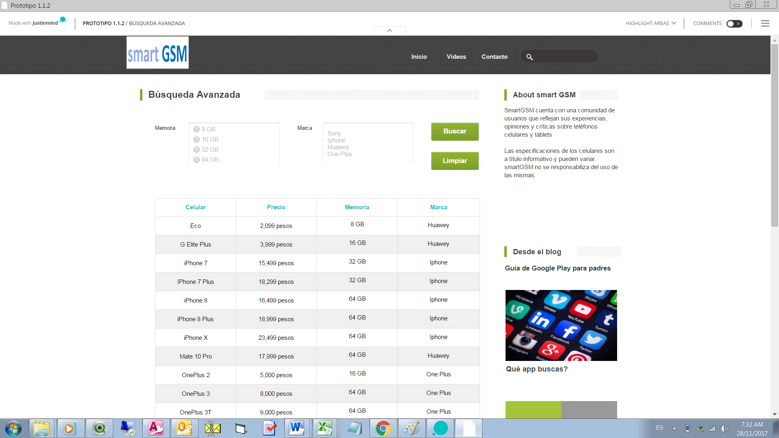Choose Sony in the Marca list
Screen dimensions: 779x438
(334, 133)
